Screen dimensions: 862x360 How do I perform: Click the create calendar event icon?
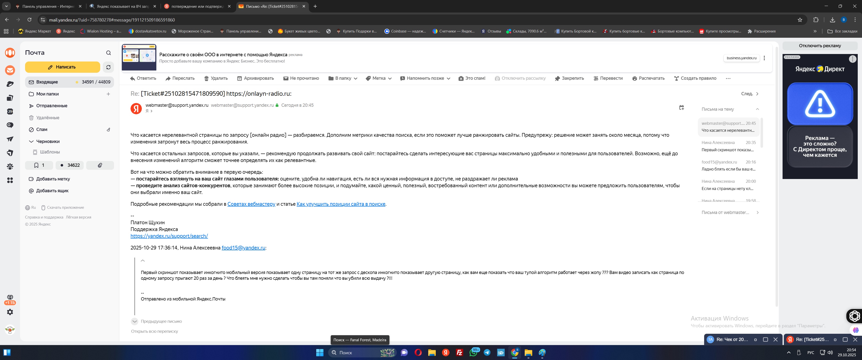tap(681, 107)
